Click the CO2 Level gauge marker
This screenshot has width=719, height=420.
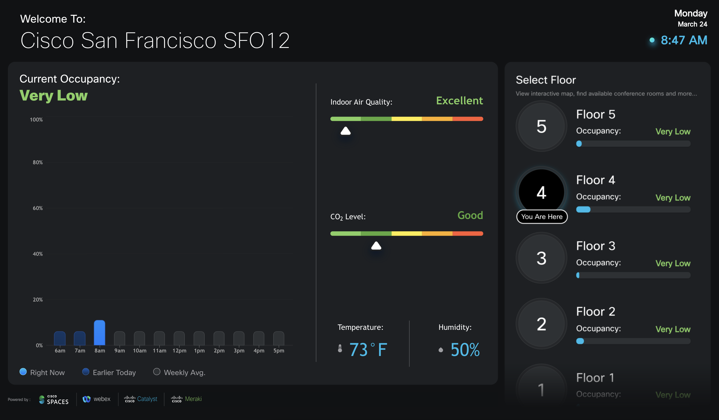tap(376, 246)
